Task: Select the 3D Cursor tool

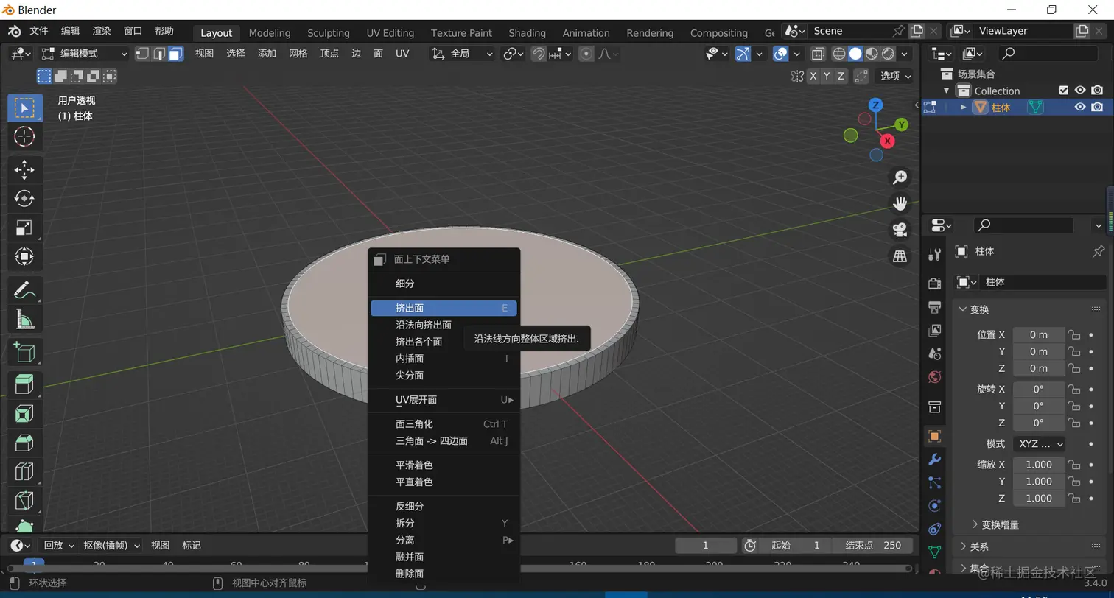Action: (x=24, y=137)
